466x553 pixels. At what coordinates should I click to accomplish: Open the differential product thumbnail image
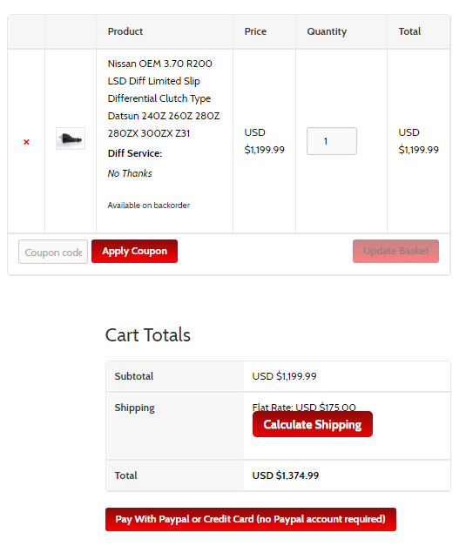click(x=71, y=138)
